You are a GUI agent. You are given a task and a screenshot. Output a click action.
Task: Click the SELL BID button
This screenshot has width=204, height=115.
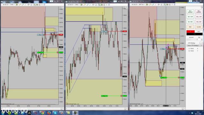tap(199, 22)
